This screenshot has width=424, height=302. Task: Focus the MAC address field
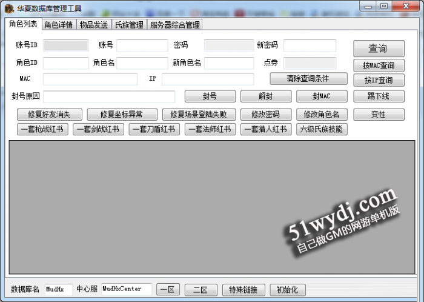[90, 79]
